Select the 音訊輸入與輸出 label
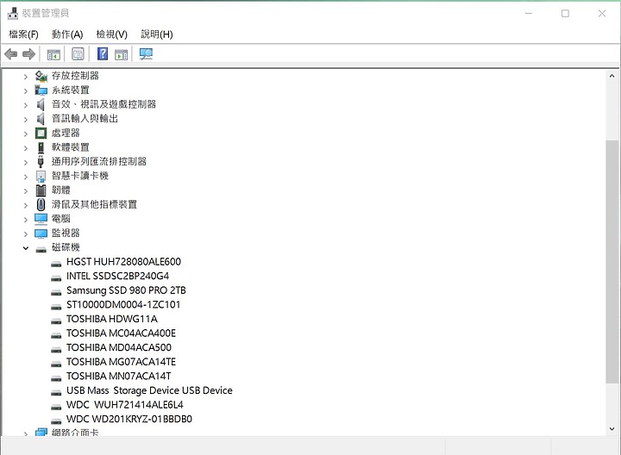This screenshot has width=621, height=455. coord(85,119)
